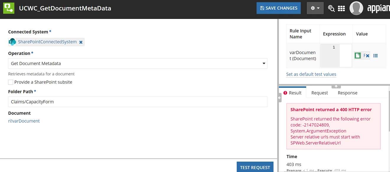Expand results pane using the up arrow handle
The image size is (390, 172).
click(x=336, y=87)
